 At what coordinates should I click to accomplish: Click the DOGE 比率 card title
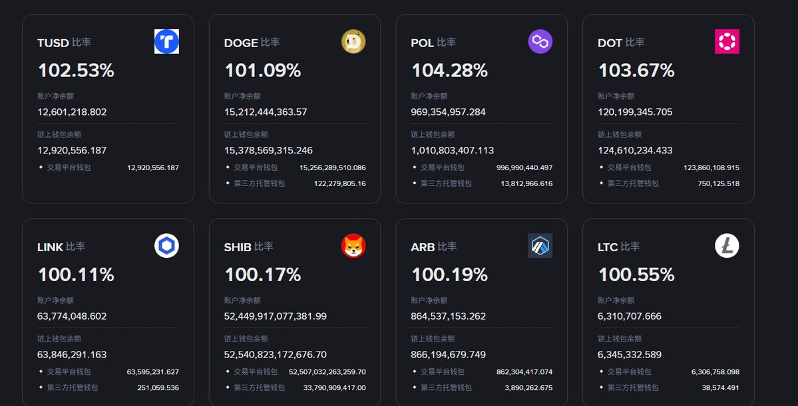click(252, 43)
